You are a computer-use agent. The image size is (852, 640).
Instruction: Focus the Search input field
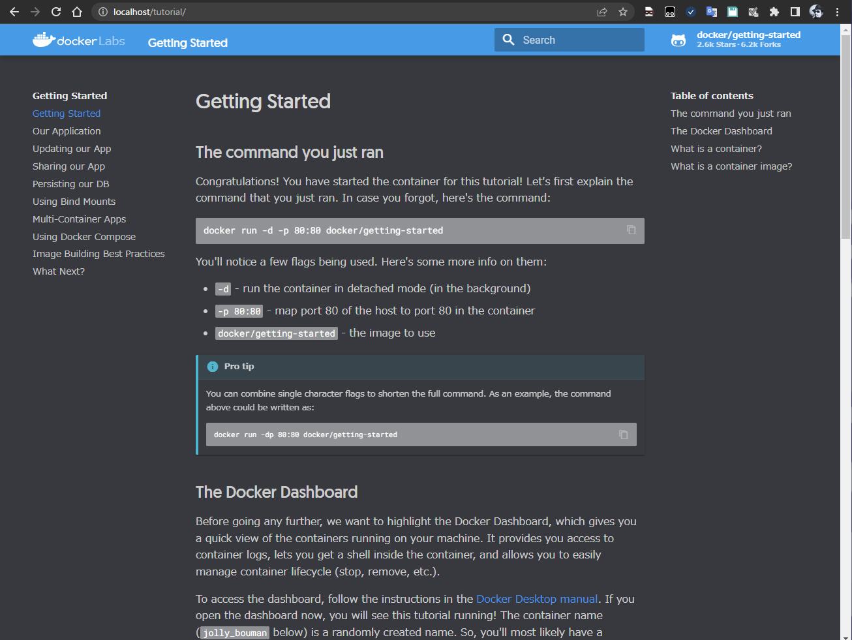tap(570, 40)
